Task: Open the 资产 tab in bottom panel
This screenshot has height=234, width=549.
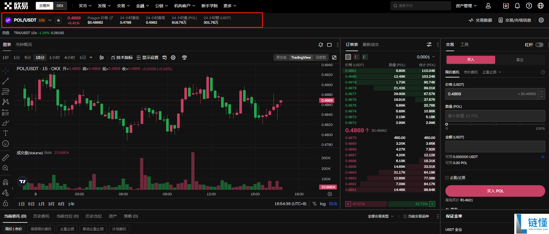Action: pos(113,216)
